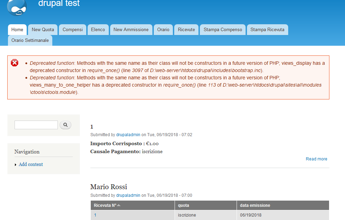345x220 pixels.
Task: Open the Home tab
Action: coord(17,30)
